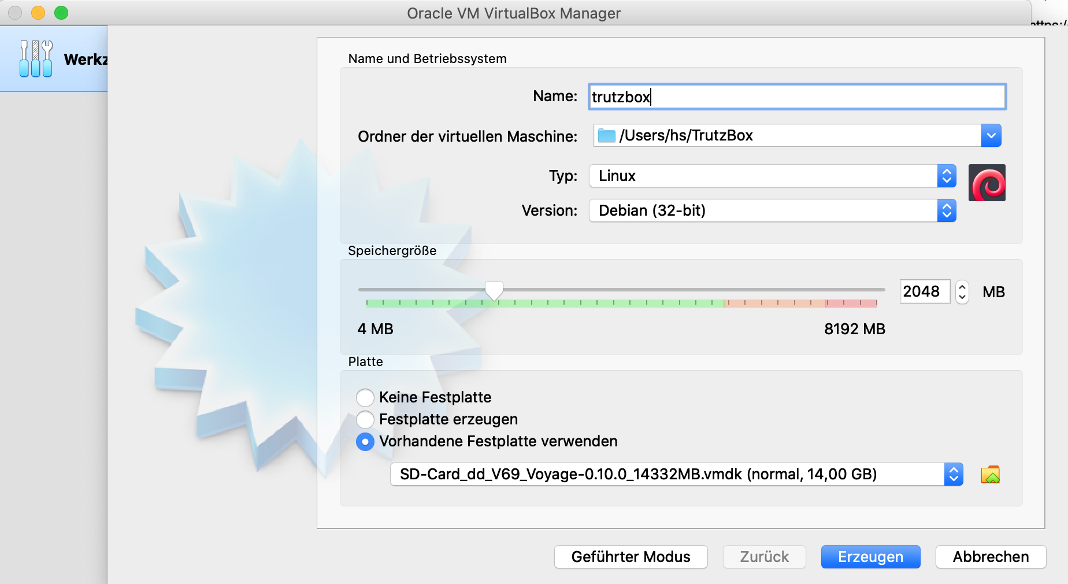Screen dimensions: 1068x584
Task: Switch to Geführter Modus
Action: coord(631,557)
